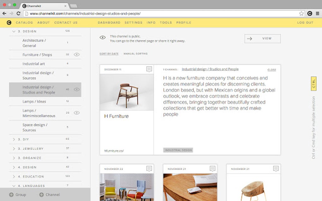Viewport: 322px width, 201px height.
Task: Close the expanded H Furniture card
Action: tap(272, 70)
